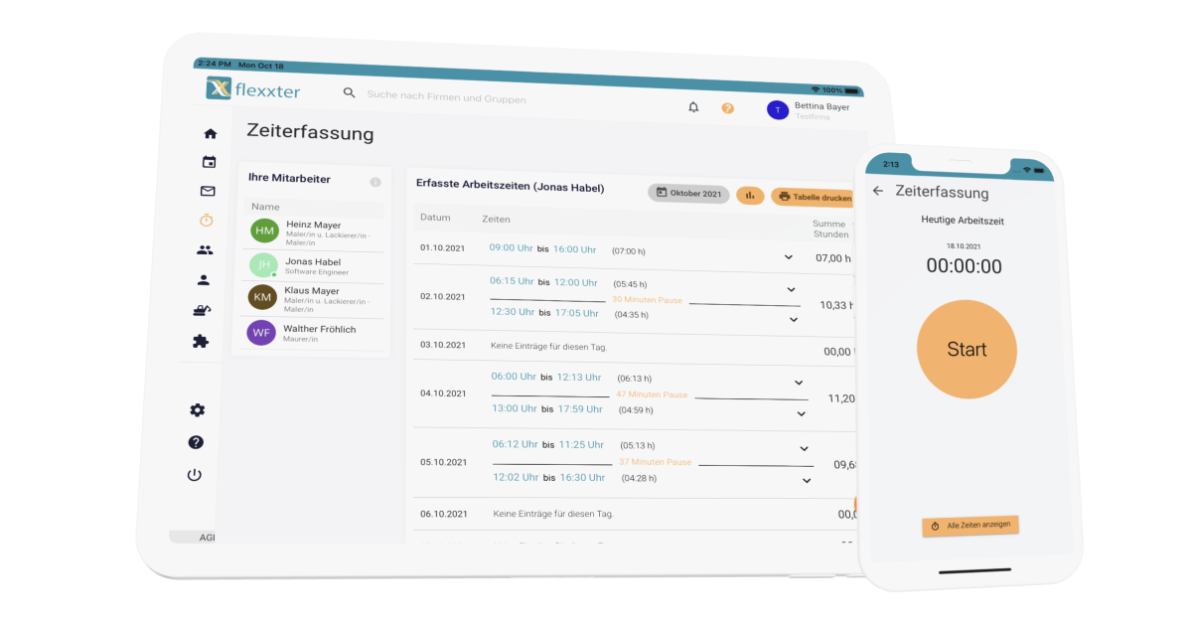Tap the big orange Start button on the phone
The image size is (1192, 624).
pos(967,349)
